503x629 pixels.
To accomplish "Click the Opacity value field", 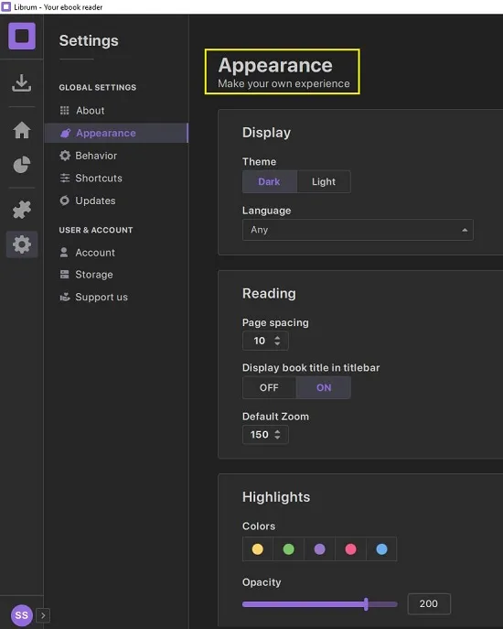I will coord(429,603).
